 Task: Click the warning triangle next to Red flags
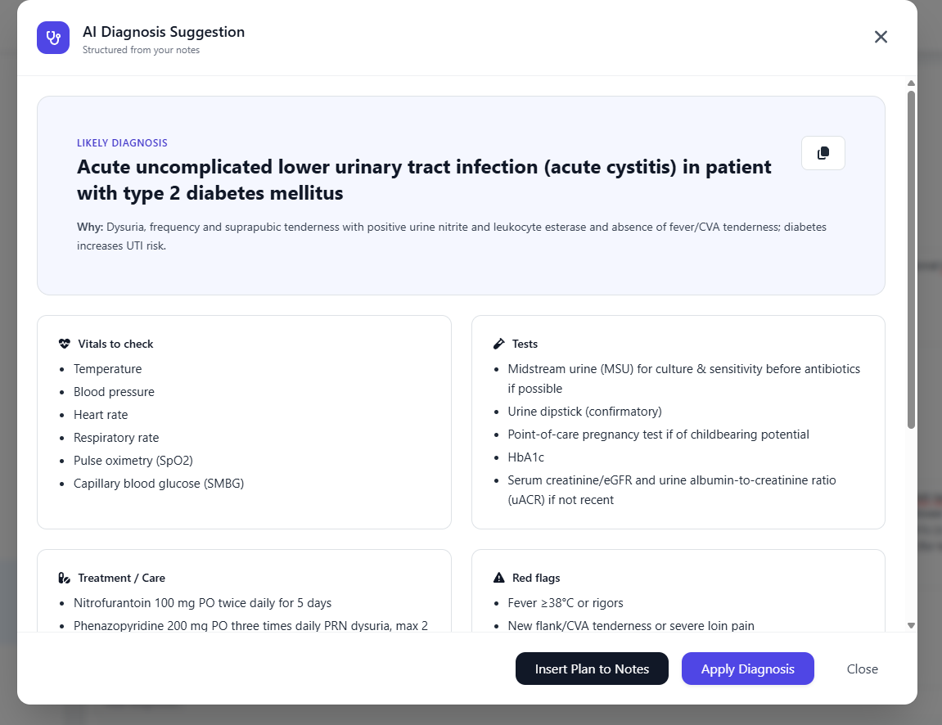coord(499,577)
